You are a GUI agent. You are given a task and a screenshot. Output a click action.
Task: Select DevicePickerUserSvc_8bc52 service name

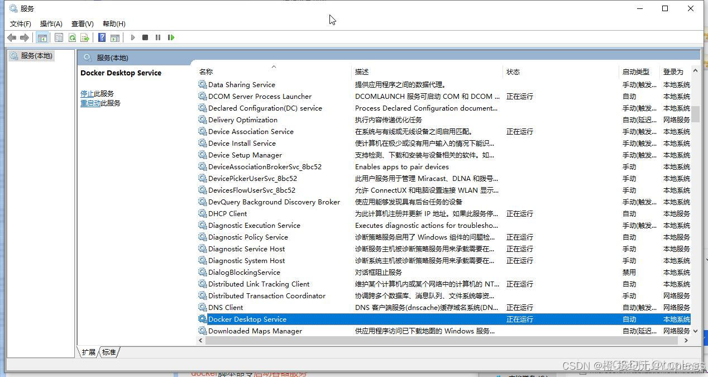pos(253,178)
